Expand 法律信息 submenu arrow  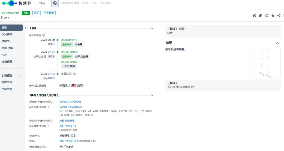coord(20,61)
